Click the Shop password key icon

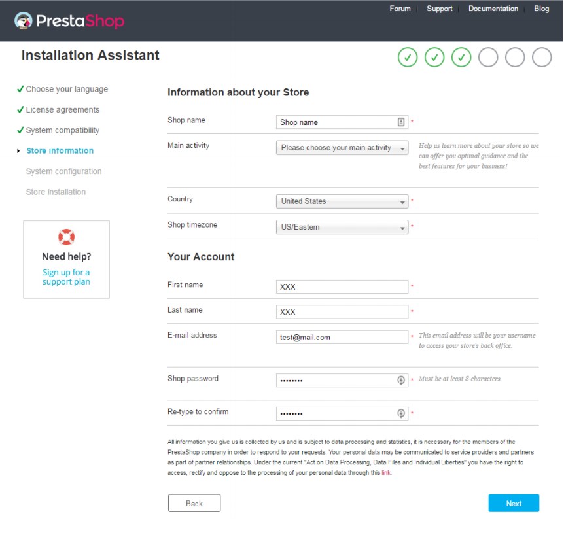point(401,380)
